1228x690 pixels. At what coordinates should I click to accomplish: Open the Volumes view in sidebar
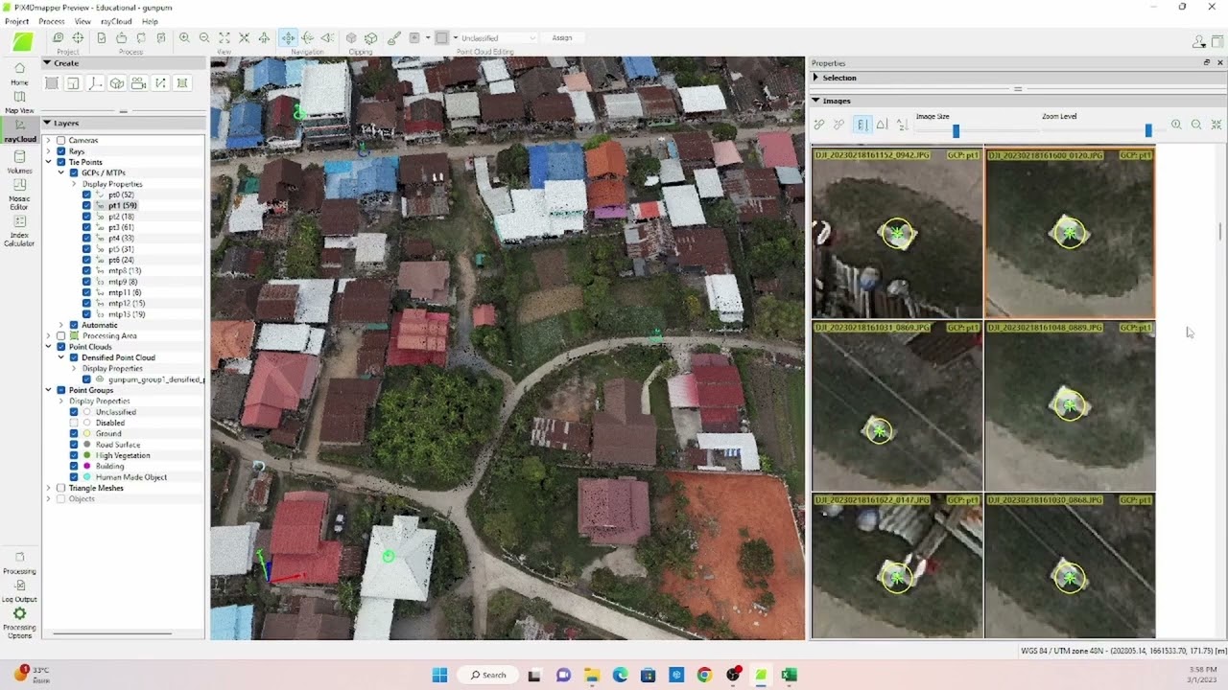pos(19,162)
